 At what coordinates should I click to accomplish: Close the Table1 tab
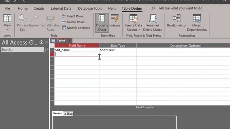69,40
